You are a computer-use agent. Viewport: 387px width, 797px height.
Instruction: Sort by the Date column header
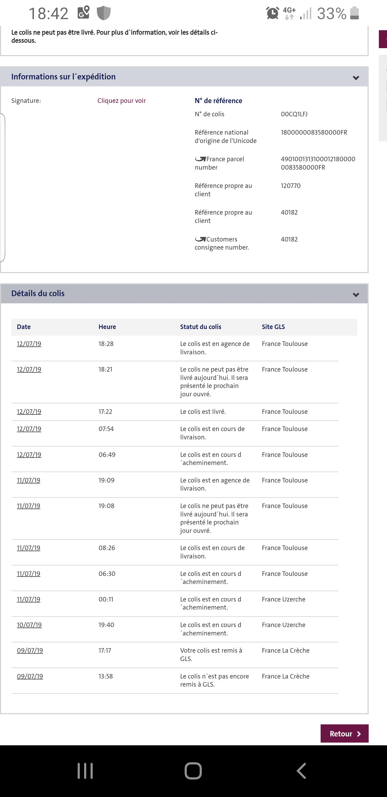pos(24,327)
